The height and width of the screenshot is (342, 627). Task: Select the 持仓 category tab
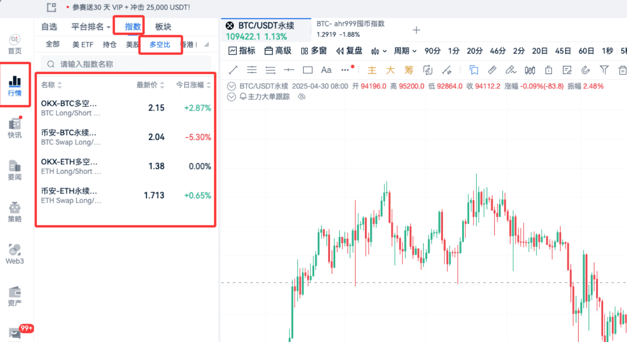[x=109, y=45]
